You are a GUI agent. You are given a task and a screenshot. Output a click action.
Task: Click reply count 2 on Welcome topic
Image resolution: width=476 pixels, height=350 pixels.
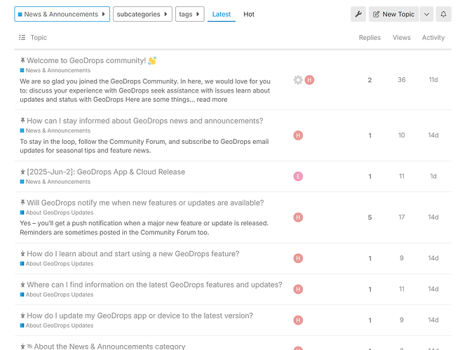(x=369, y=80)
